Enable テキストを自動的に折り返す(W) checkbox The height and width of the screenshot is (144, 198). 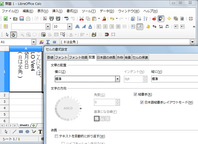(56, 136)
